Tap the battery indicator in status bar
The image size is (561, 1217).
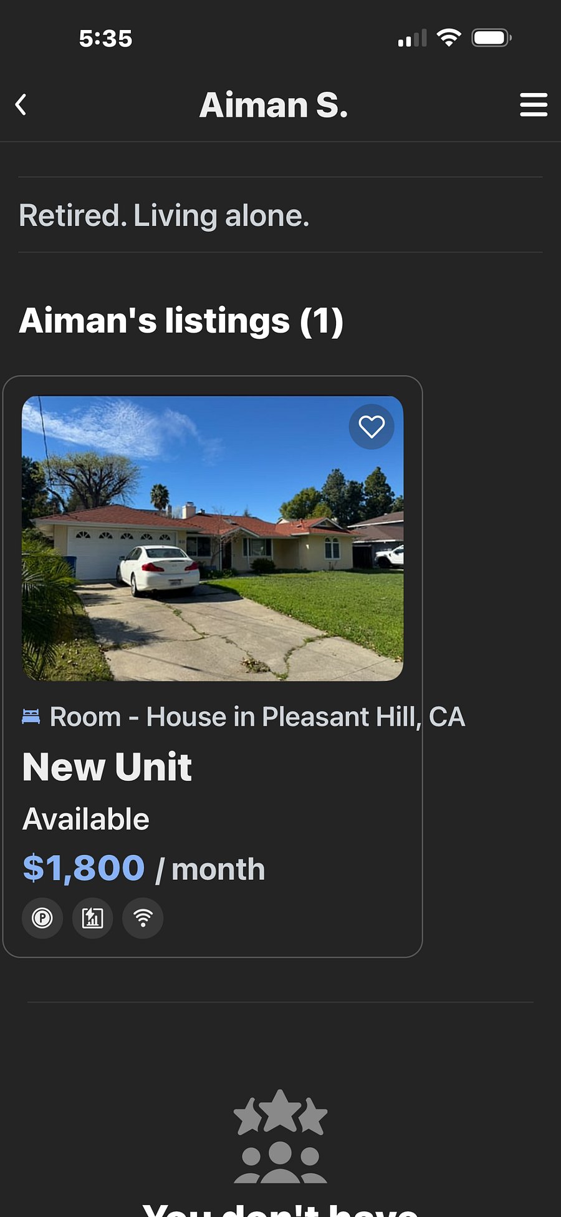pyautogui.click(x=492, y=38)
